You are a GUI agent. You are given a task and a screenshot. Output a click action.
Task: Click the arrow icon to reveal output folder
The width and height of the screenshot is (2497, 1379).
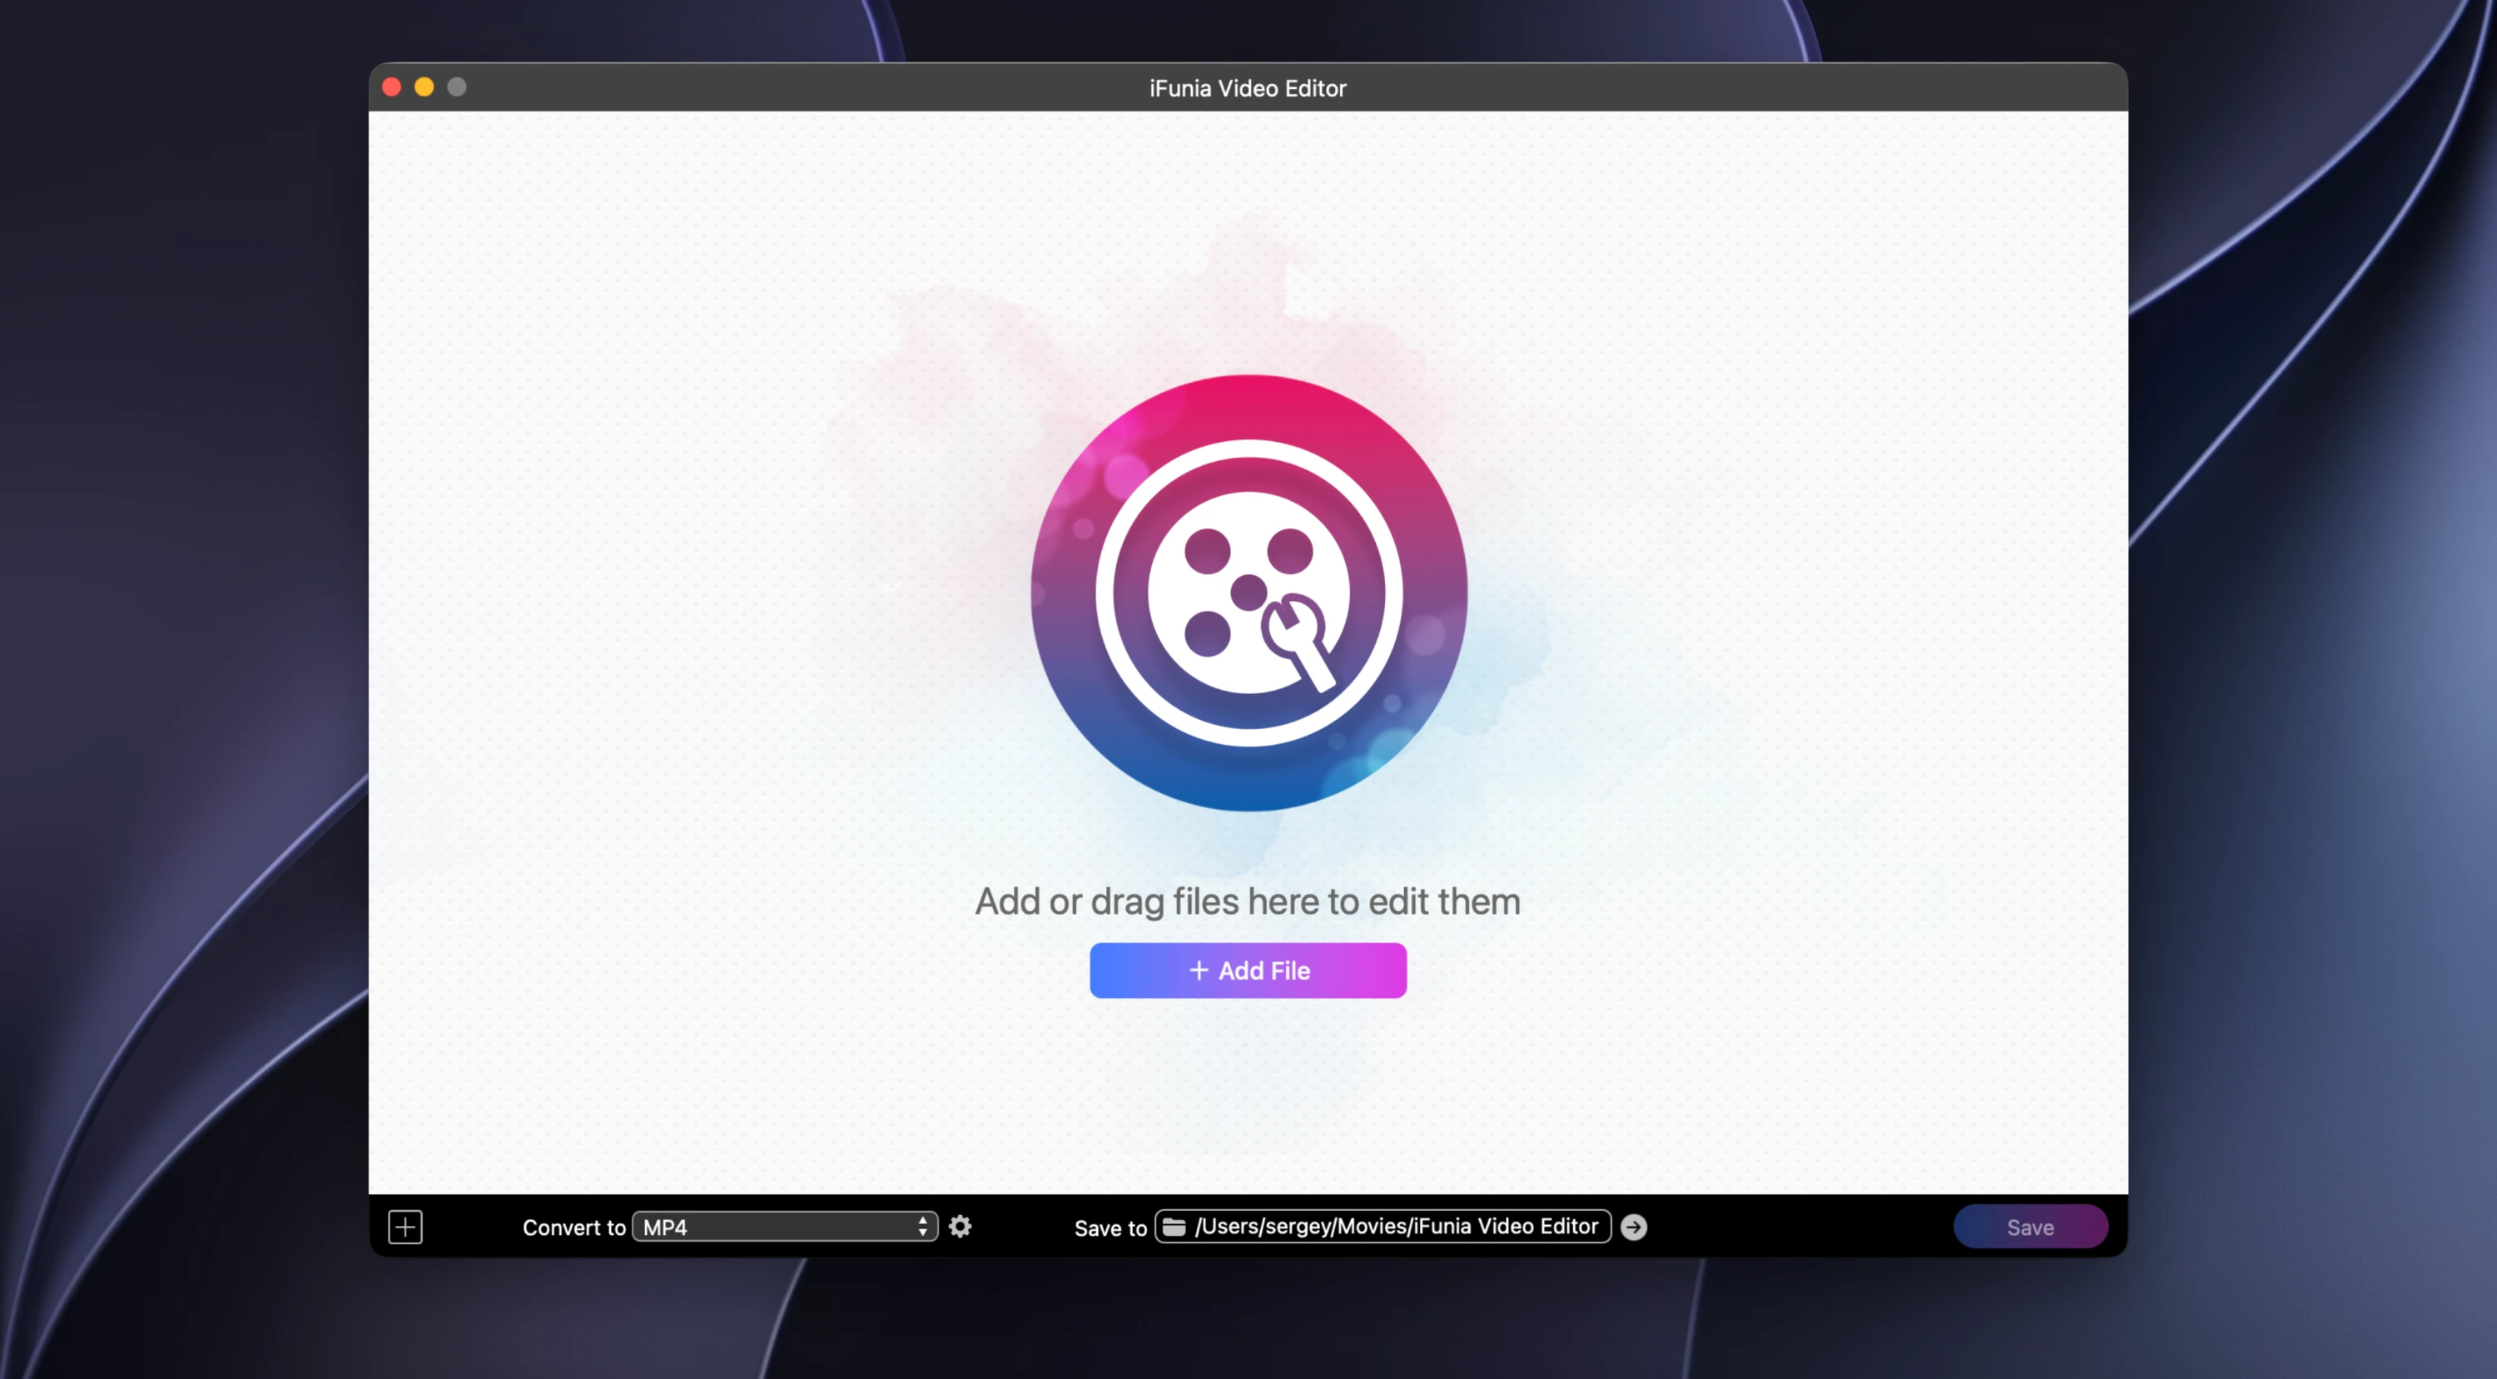point(1633,1227)
